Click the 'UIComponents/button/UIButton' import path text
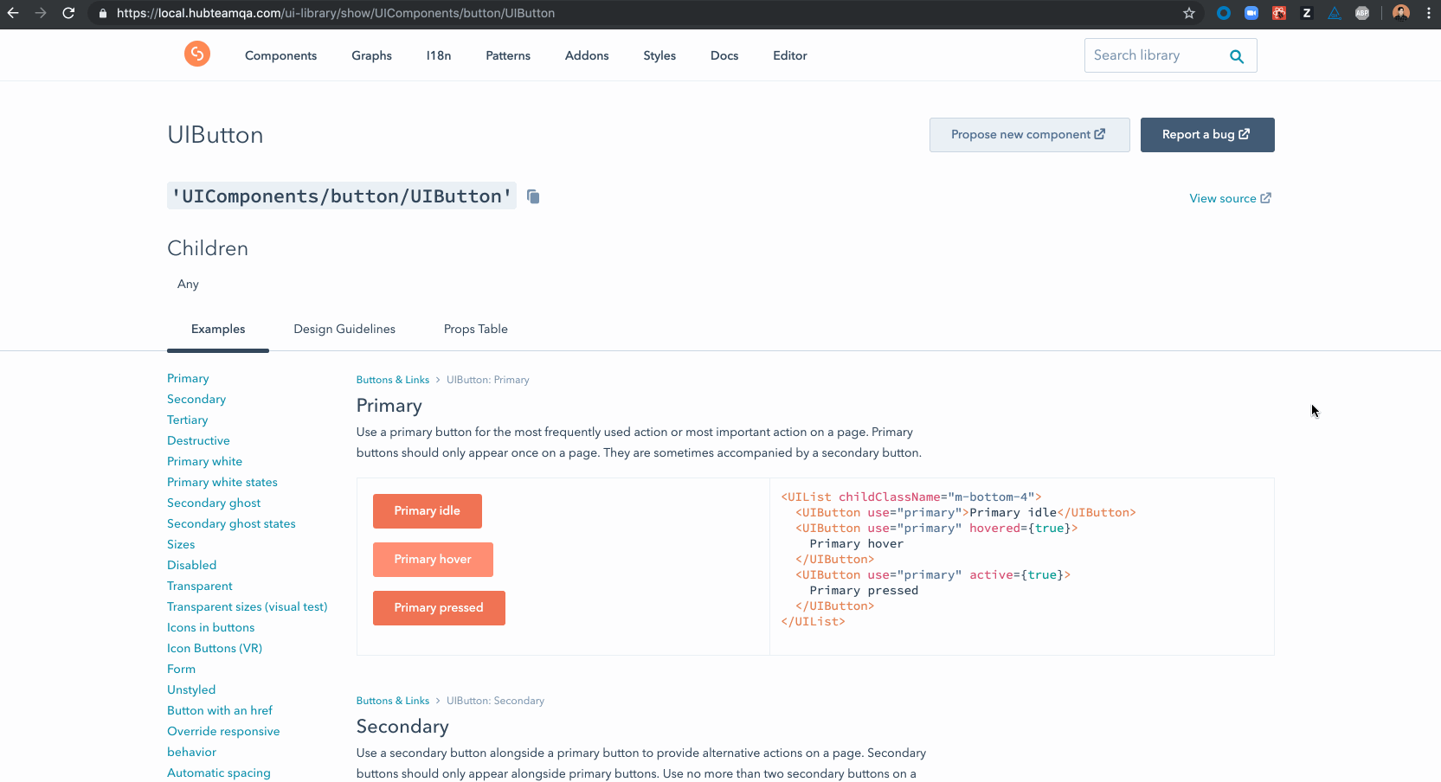 coord(342,196)
